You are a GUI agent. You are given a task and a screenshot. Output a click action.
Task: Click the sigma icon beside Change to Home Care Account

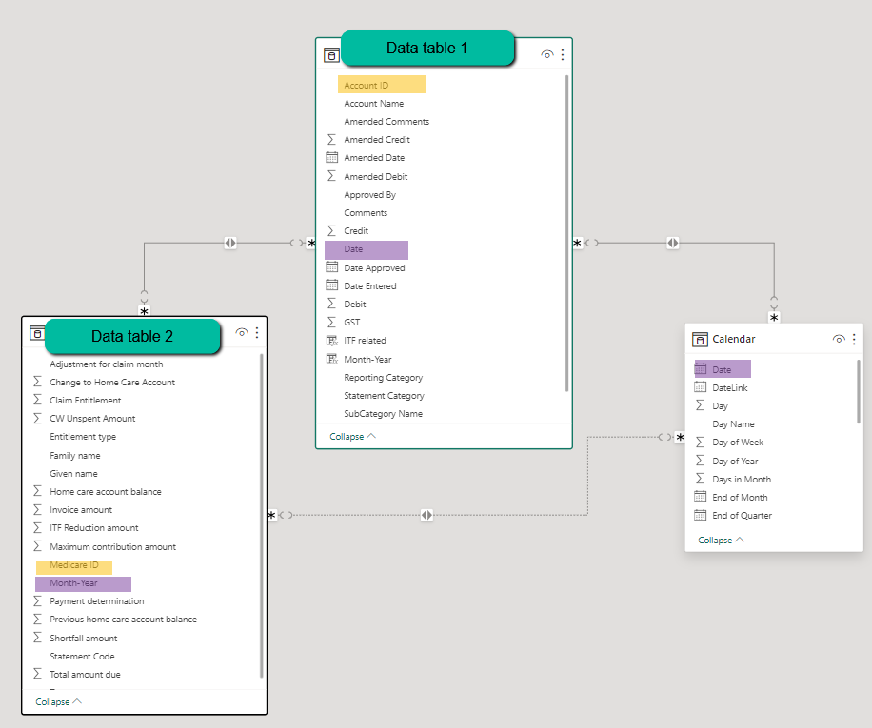pyautogui.click(x=37, y=382)
